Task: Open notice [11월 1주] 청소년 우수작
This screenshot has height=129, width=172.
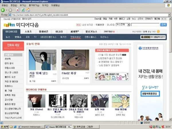Action: pos(110,55)
